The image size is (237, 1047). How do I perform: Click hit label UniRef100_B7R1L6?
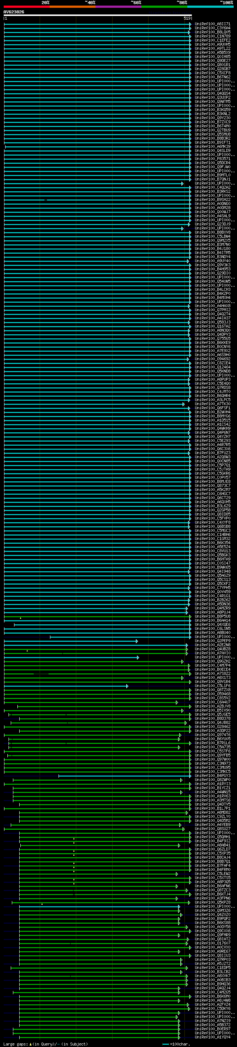[x=213, y=743]
